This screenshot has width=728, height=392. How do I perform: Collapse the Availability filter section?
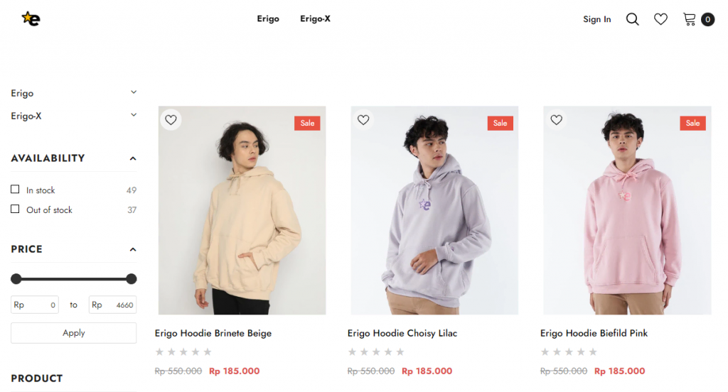click(x=133, y=158)
